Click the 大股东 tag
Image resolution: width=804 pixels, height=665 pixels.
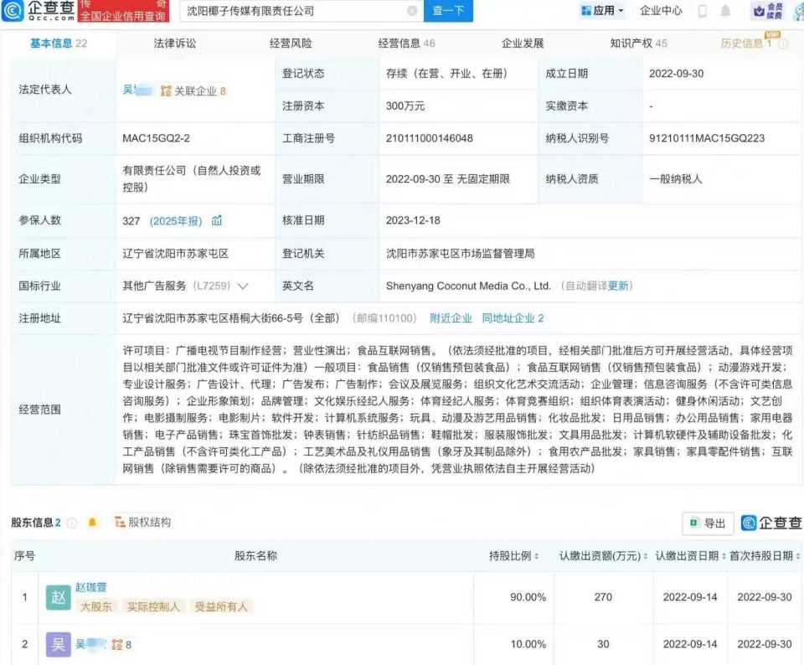pos(95,606)
